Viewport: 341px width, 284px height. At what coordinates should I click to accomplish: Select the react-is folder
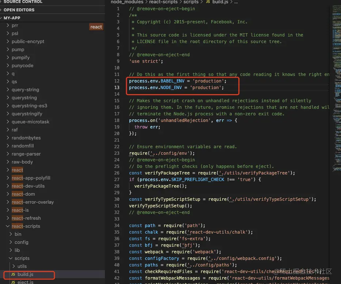coord(20,210)
